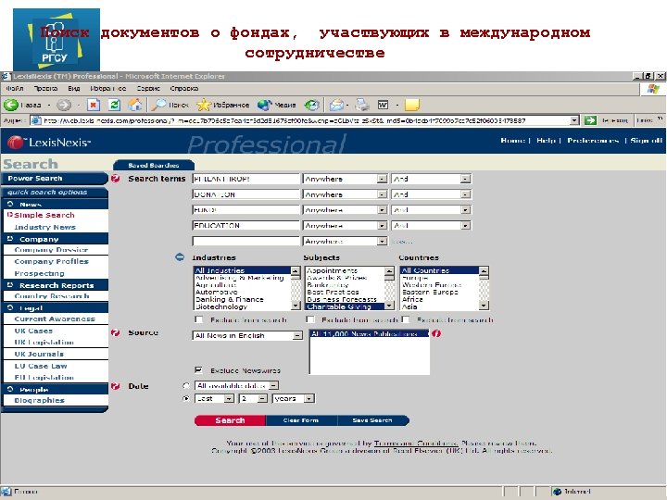Open UK Journals in sidebar
Image resolution: width=667 pixels, height=500 pixels.
(39, 354)
